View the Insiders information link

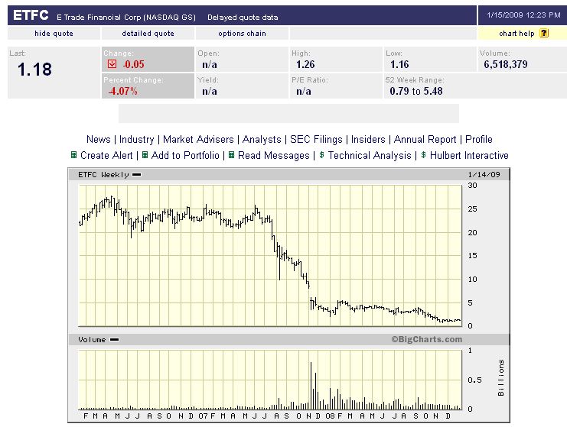tap(367, 140)
